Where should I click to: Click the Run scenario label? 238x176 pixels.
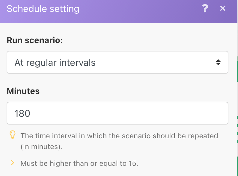[x=35, y=40]
